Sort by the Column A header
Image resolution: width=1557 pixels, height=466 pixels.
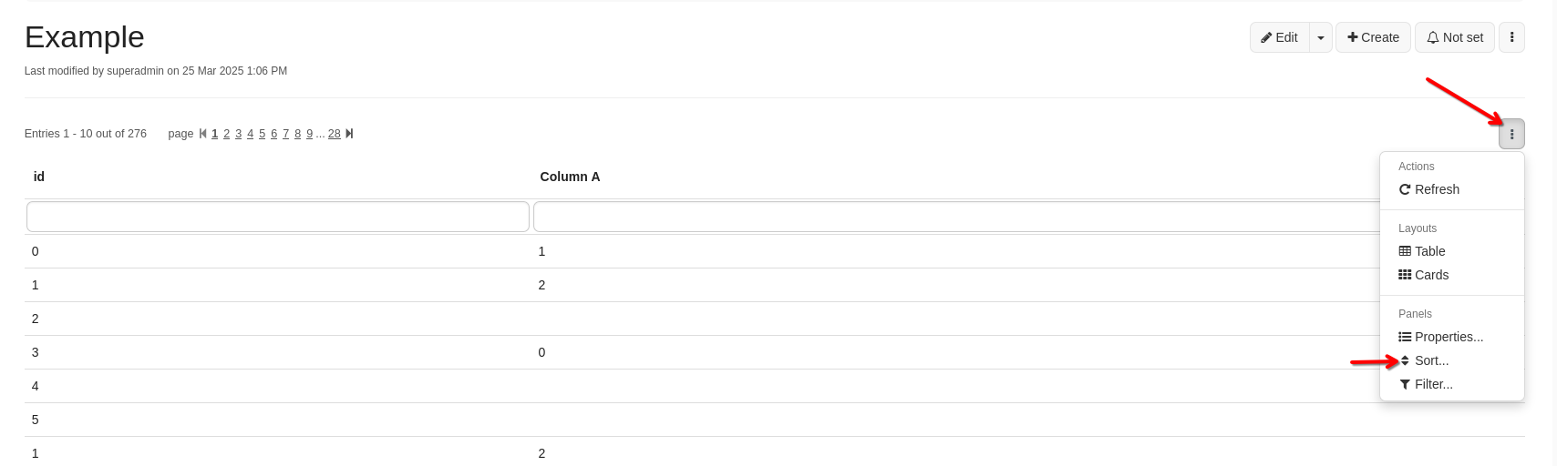570,177
